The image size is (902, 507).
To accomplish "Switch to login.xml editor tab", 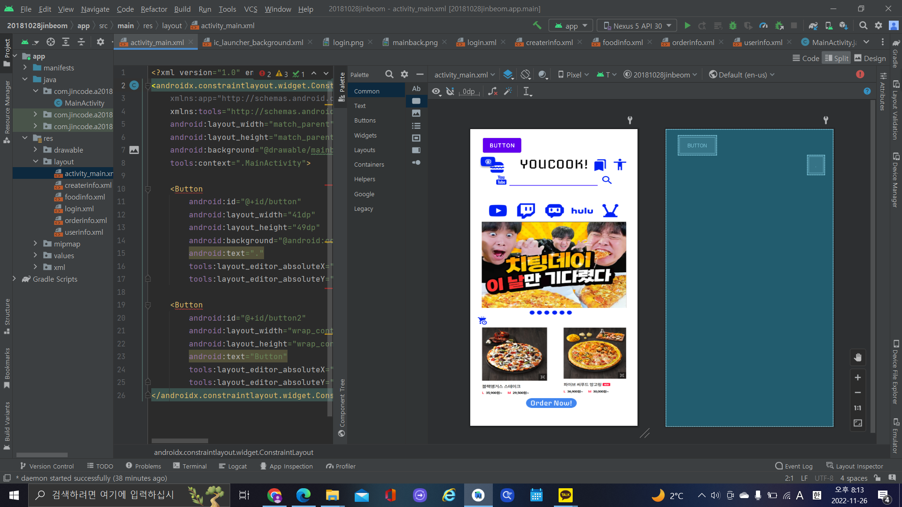I will pos(481,42).
